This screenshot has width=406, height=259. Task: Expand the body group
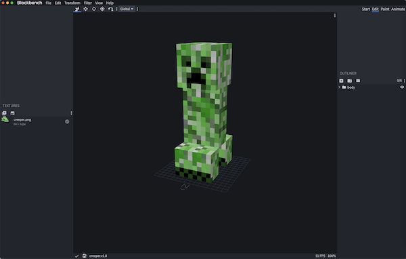(339, 87)
